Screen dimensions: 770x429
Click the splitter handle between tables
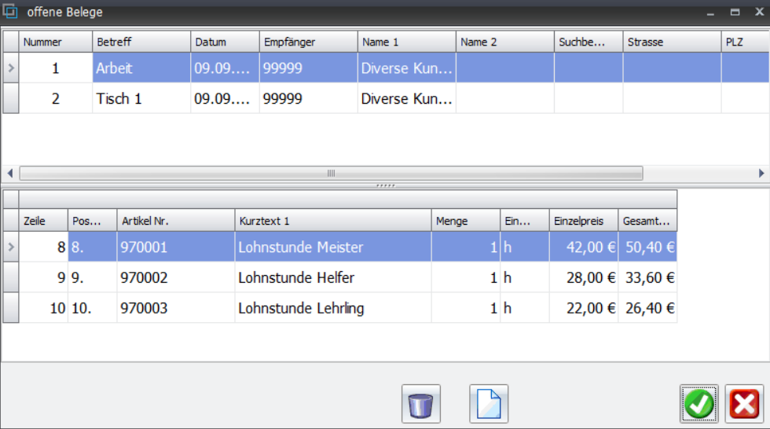pyautogui.click(x=385, y=186)
